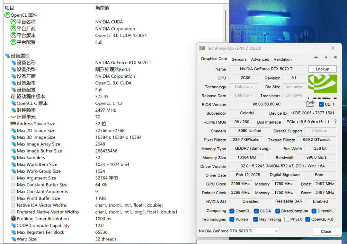
Task: Open the Advanced tab
Action: coord(260,59)
